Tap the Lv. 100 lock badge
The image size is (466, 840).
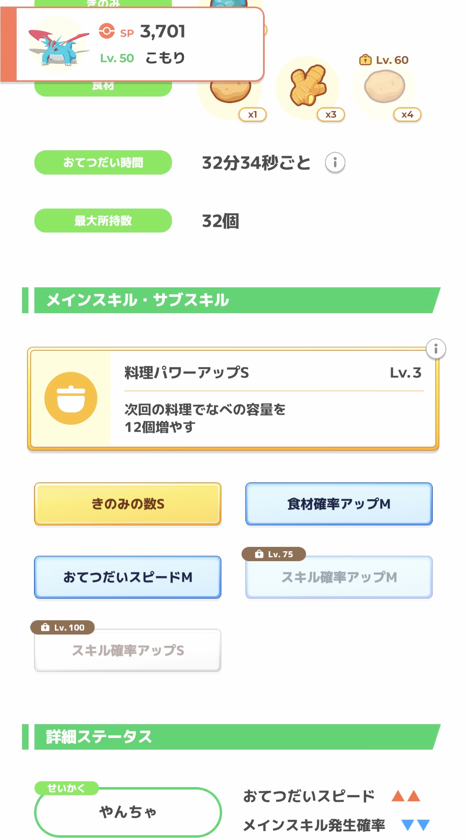click(63, 628)
